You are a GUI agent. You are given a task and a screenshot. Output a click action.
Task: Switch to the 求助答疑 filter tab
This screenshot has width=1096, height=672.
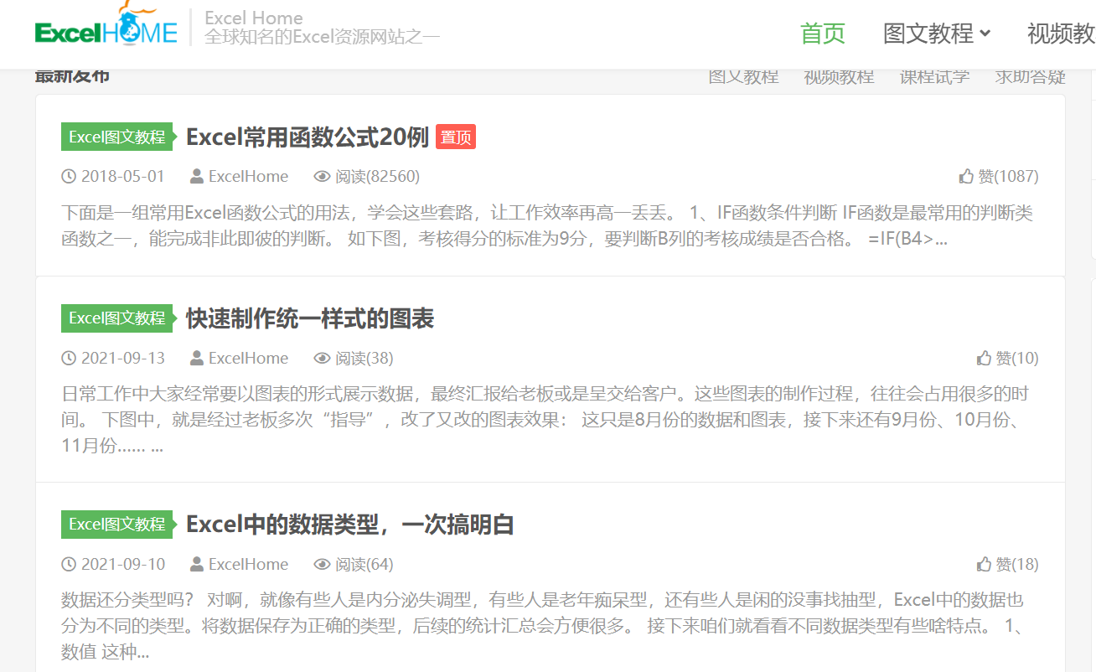(x=1030, y=77)
